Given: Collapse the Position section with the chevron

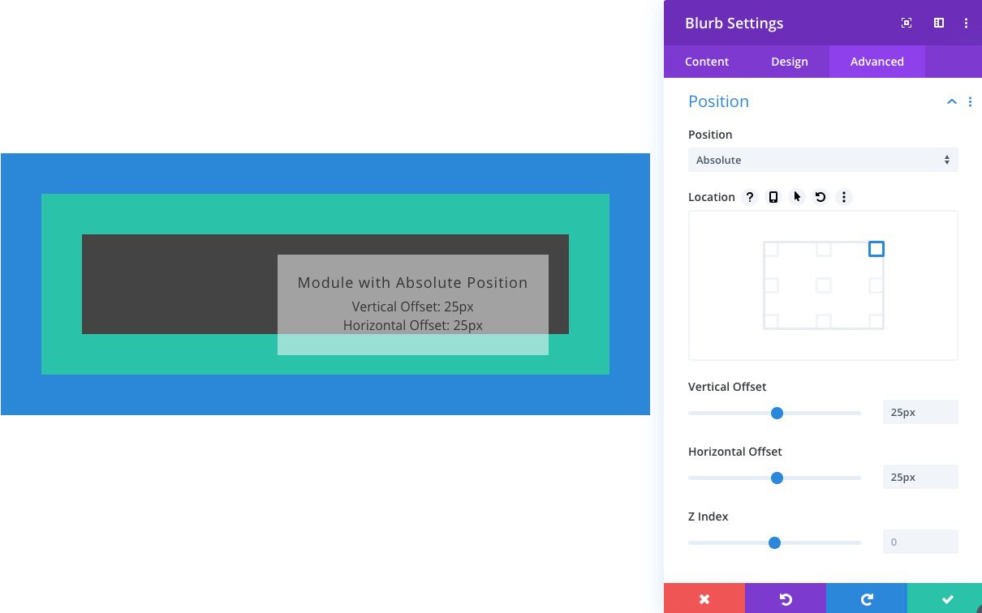Looking at the screenshot, I should [951, 101].
